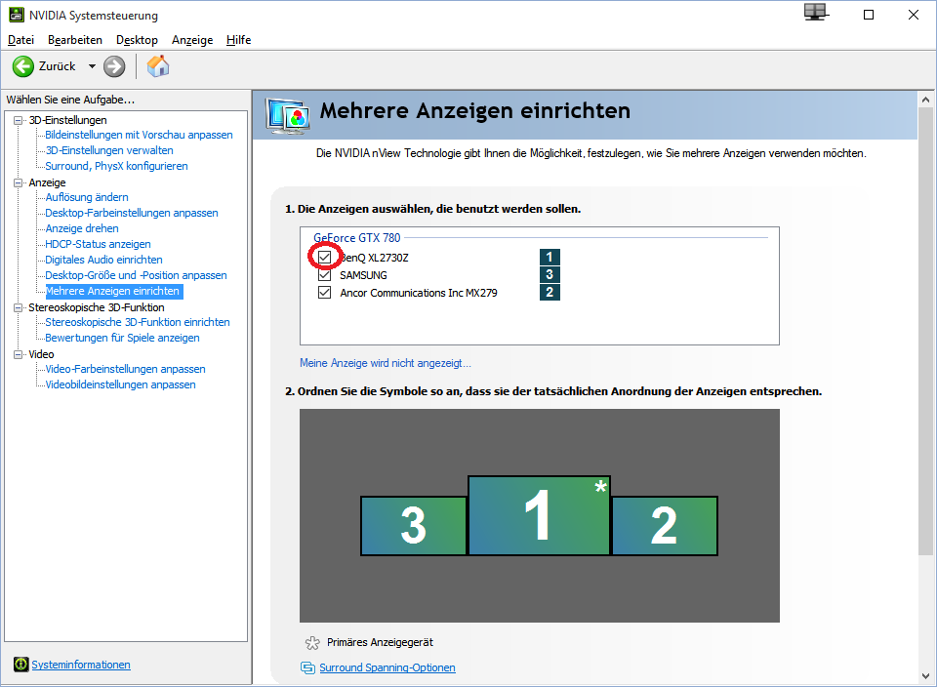This screenshot has width=937, height=687.
Task: Select HDCP-Status anzeigen
Action: [98, 244]
